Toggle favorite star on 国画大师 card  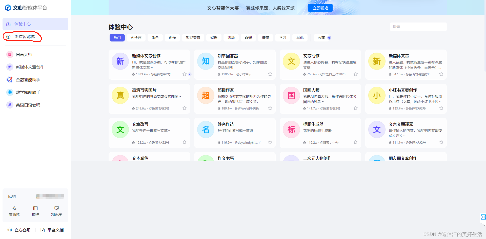coord(356,108)
